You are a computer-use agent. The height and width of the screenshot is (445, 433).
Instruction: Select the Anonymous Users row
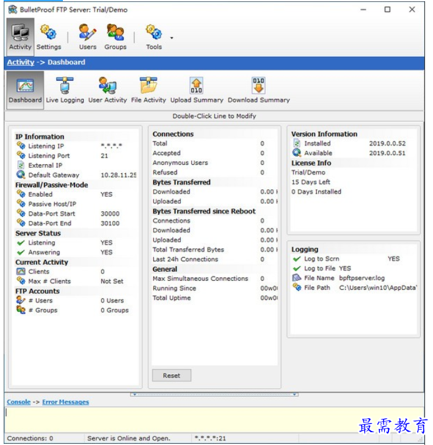point(214,162)
